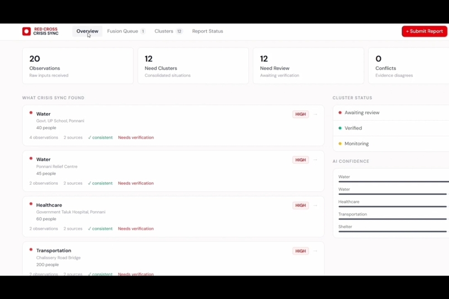This screenshot has width=449, height=299.
Task: Click arrow on the Transportation card
Action: (315, 251)
